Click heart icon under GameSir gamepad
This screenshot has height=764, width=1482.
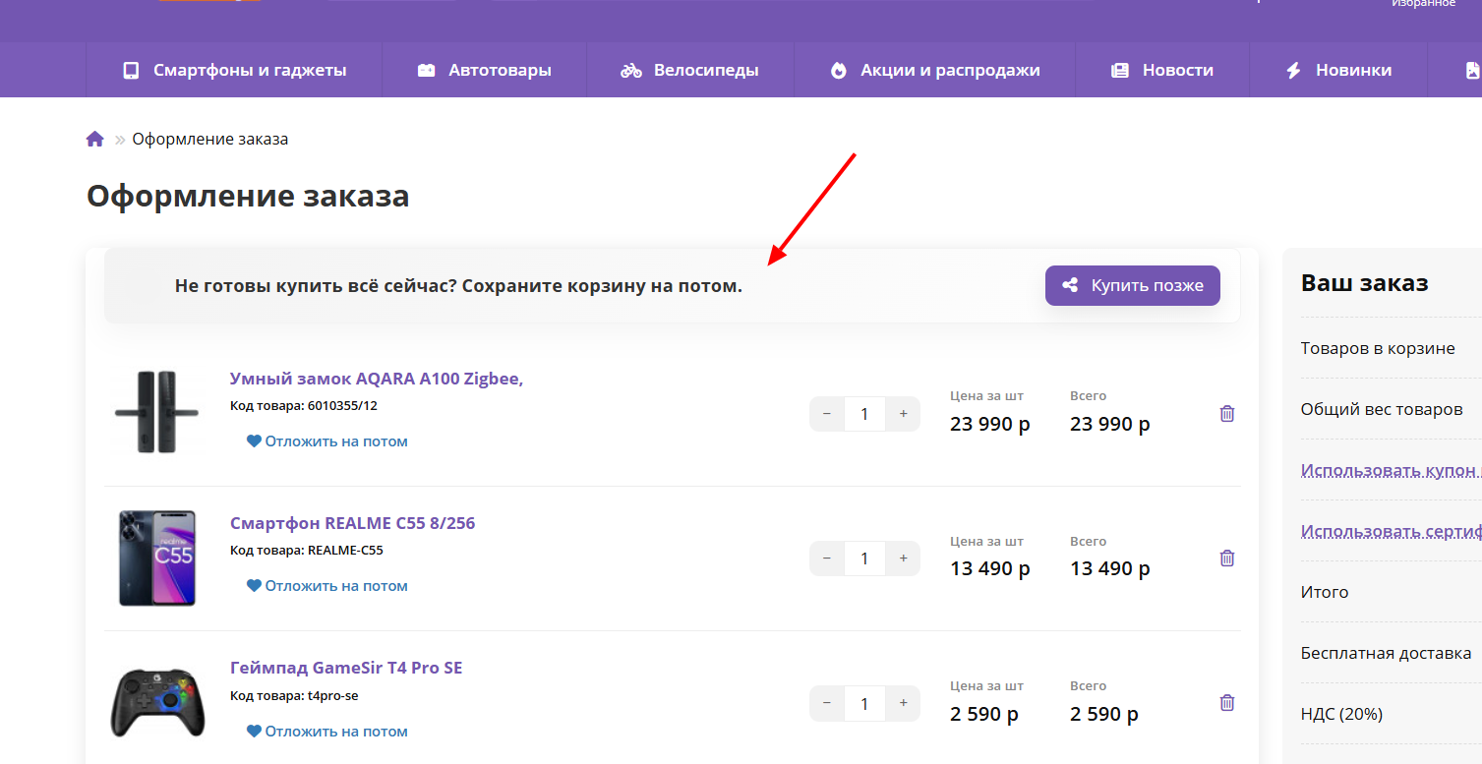pos(254,732)
